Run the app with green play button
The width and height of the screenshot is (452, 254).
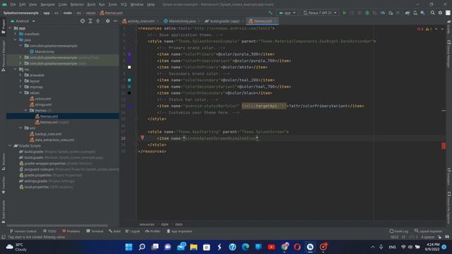pyautogui.click(x=344, y=13)
